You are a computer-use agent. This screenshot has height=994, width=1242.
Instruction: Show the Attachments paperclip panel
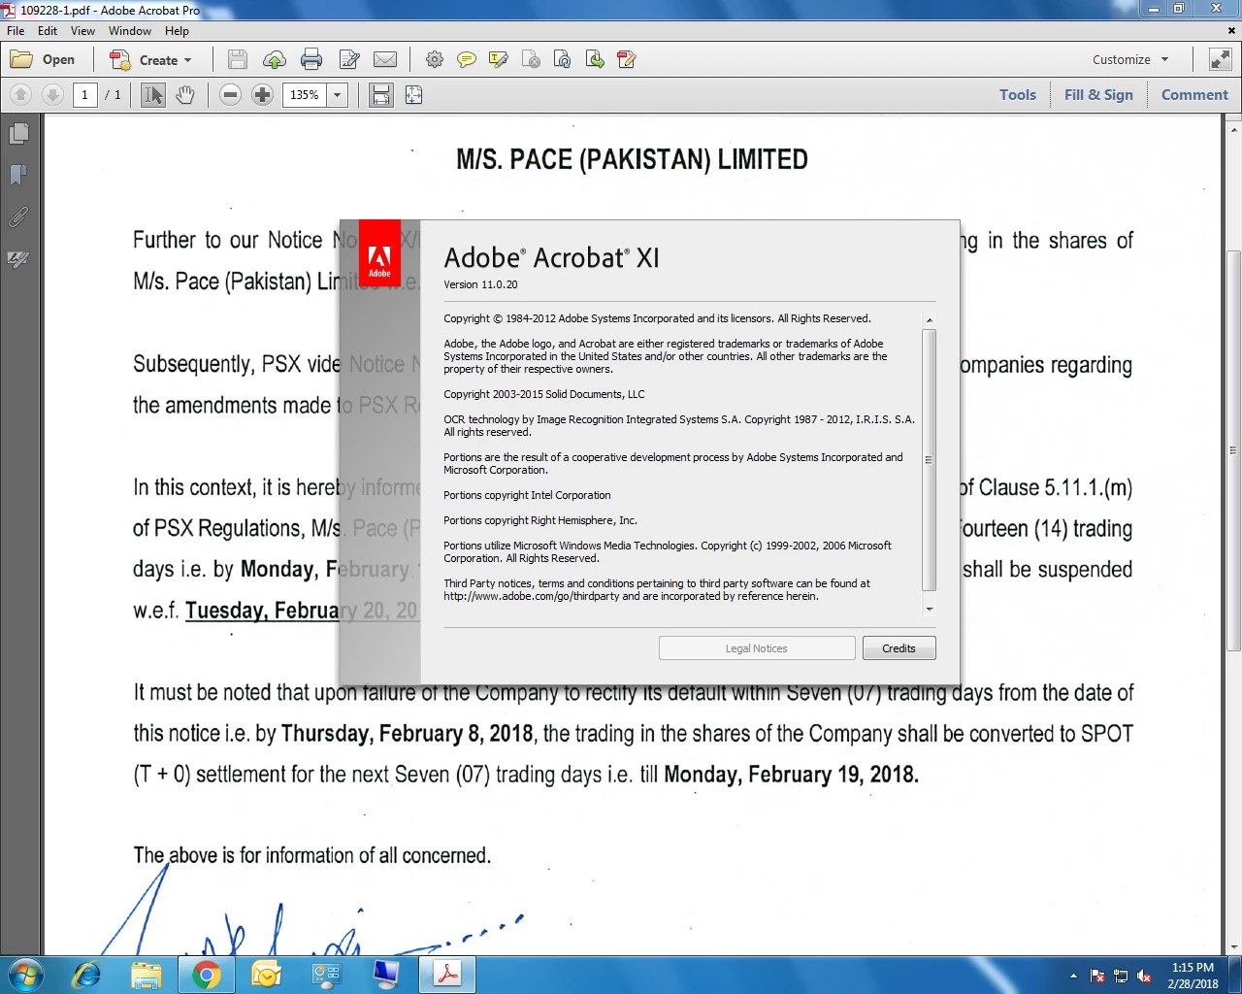pyautogui.click(x=18, y=217)
